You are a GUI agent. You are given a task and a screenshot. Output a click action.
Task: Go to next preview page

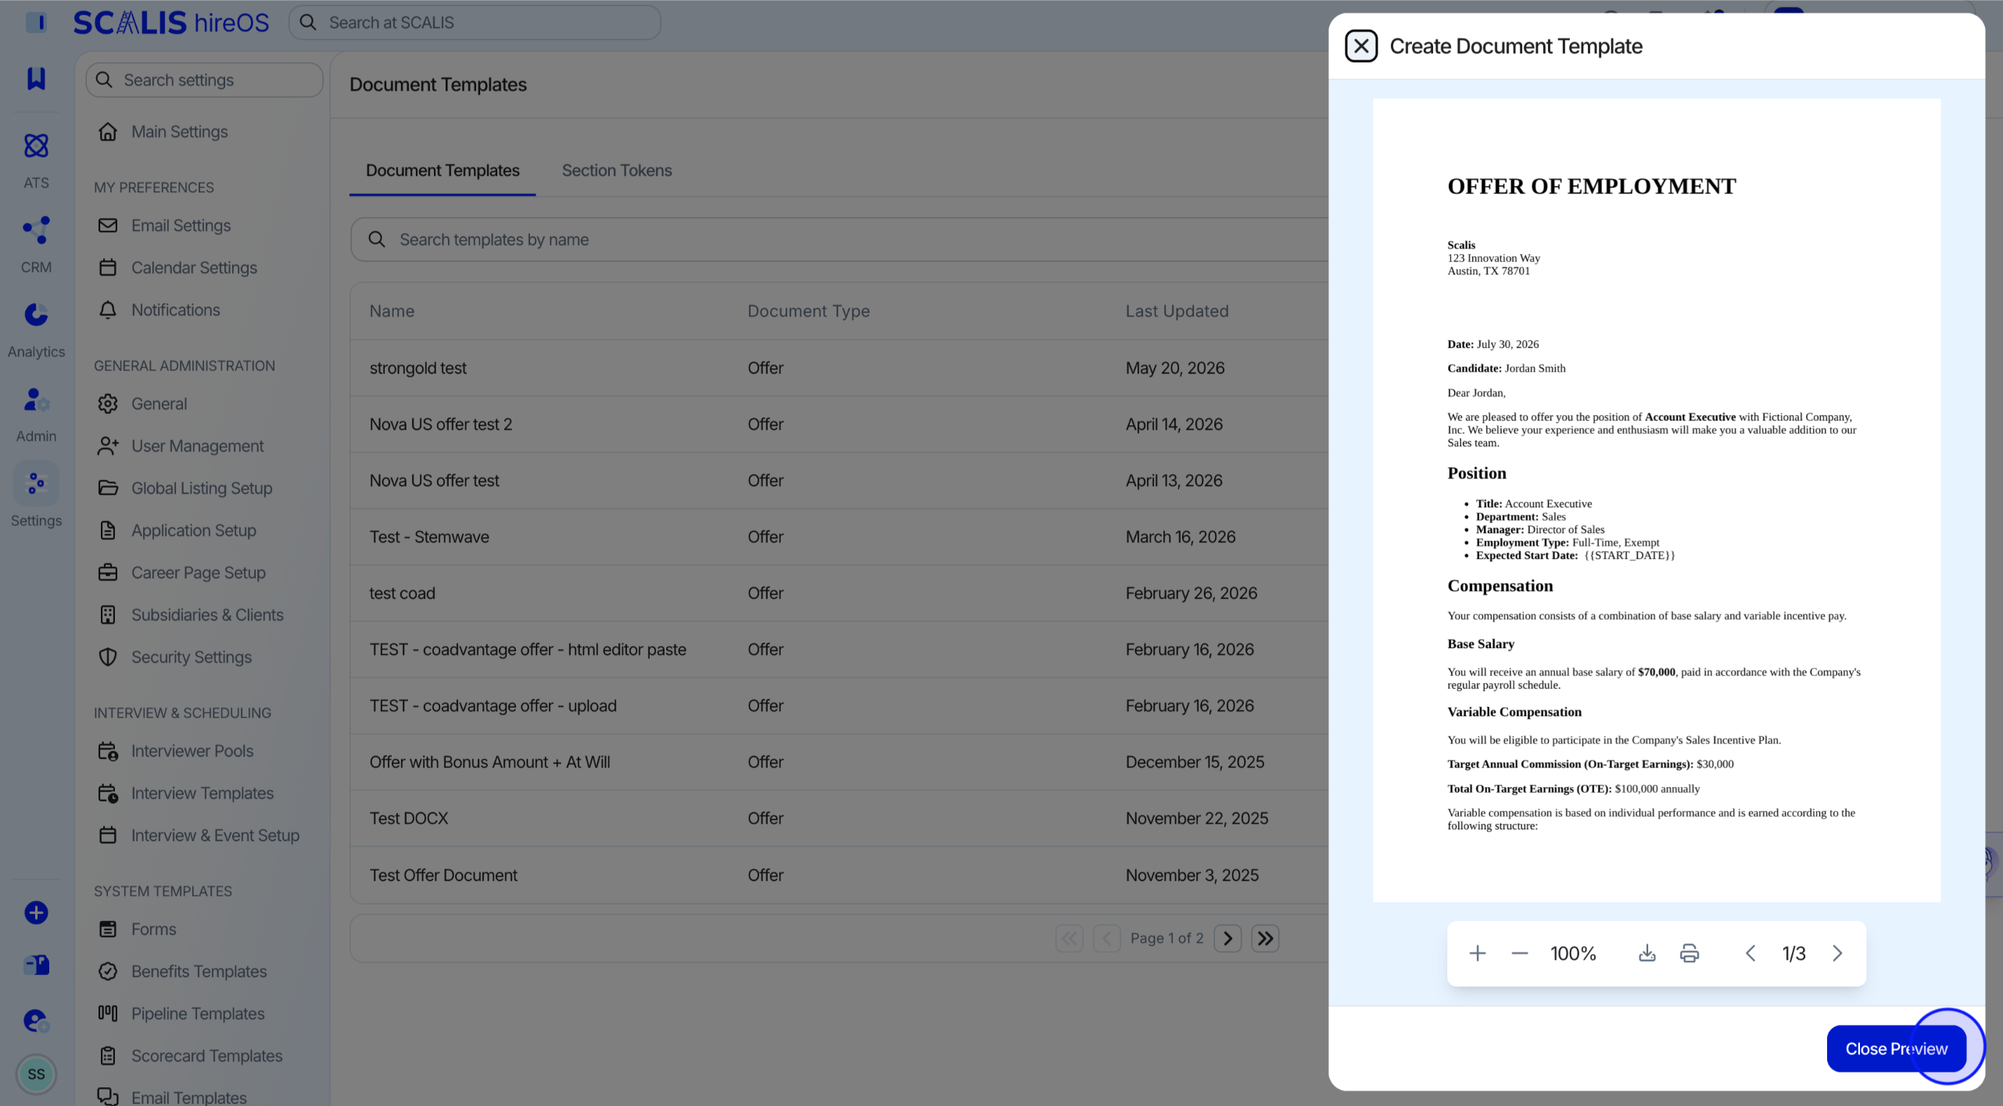point(1837,954)
